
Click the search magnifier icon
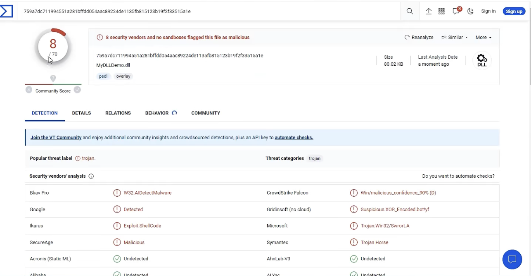coord(410,11)
